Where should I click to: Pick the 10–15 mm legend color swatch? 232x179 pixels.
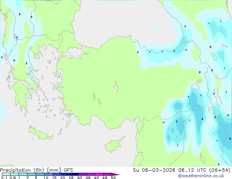49,174
